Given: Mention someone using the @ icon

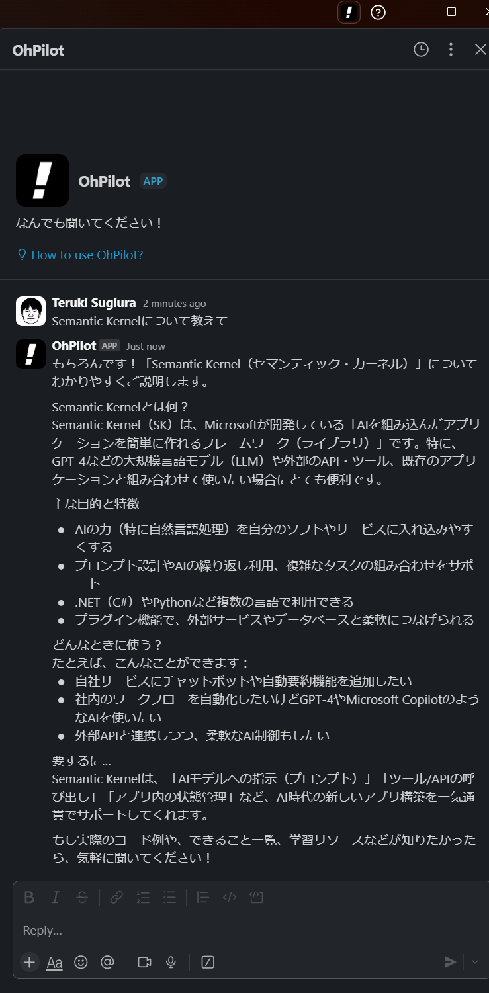Looking at the screenshot, I should click(109, 963).
